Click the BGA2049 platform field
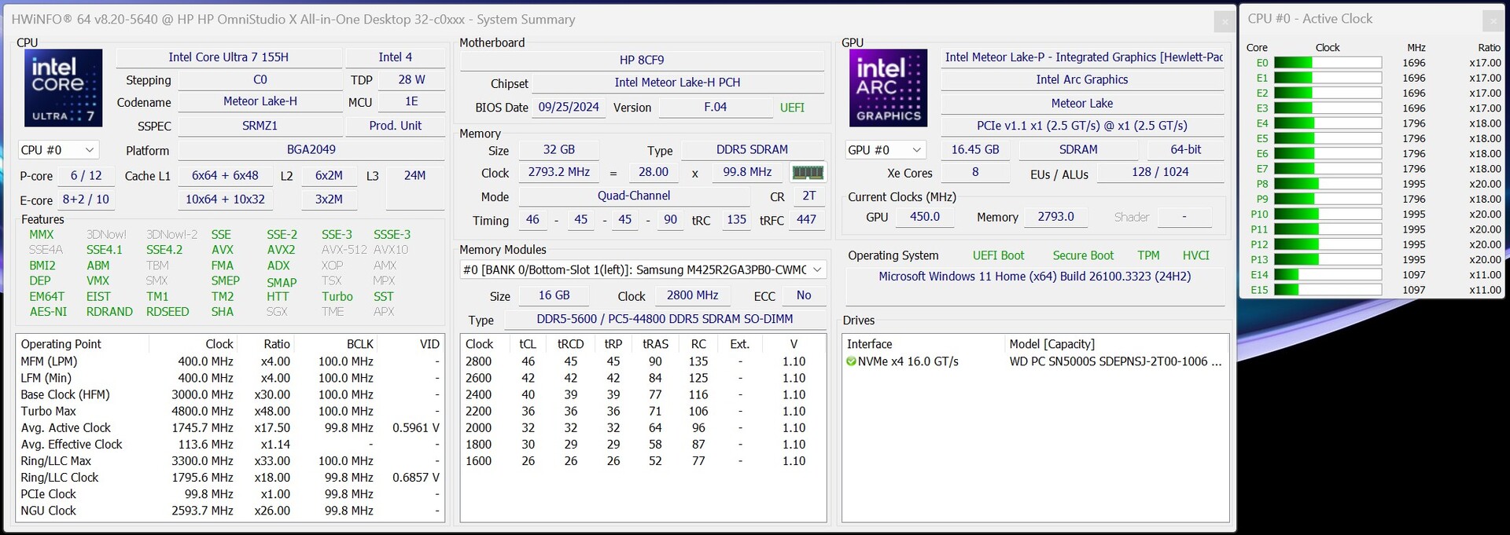This screenshot has width=1510, height=535. 311,149
